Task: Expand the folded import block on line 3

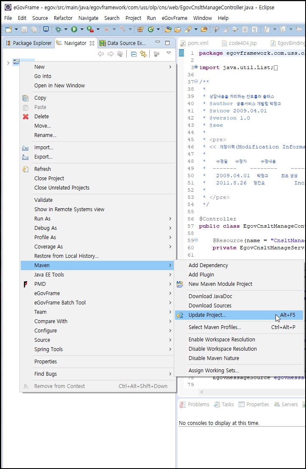Action: coord(196,67)
